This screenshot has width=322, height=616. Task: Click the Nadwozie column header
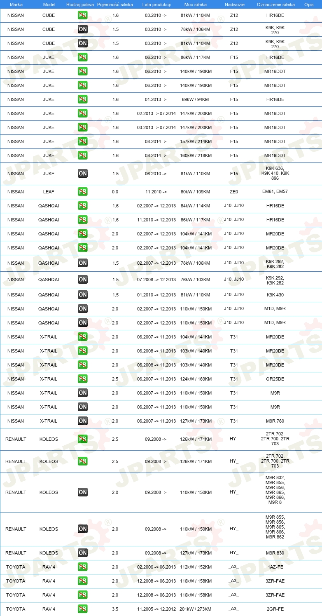(x=234, y=5)
